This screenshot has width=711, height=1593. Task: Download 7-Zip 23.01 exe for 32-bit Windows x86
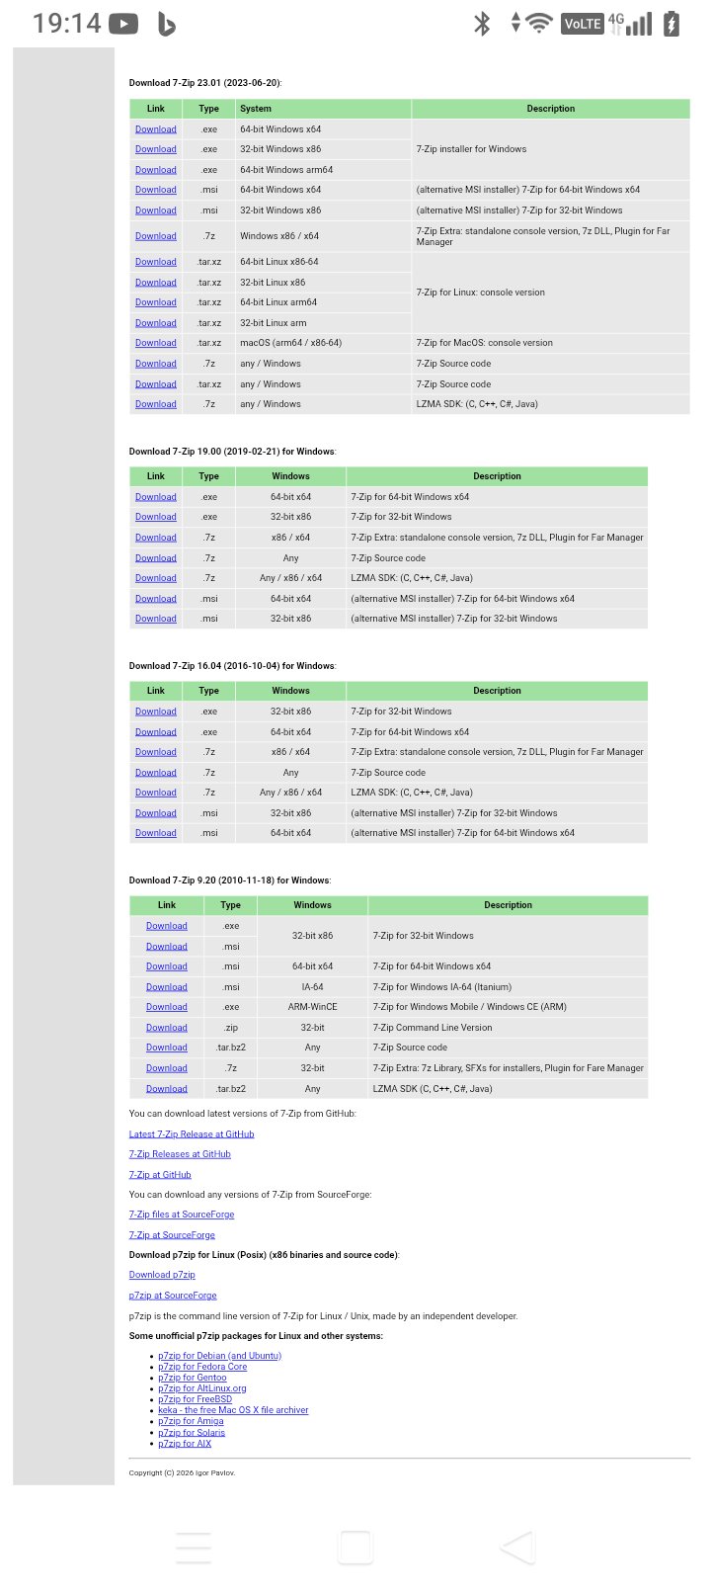pyautogui.click(x=156, y=149)
